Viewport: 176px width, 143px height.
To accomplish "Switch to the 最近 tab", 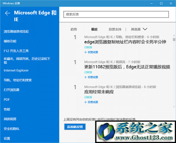I will [x=94, y=29].
